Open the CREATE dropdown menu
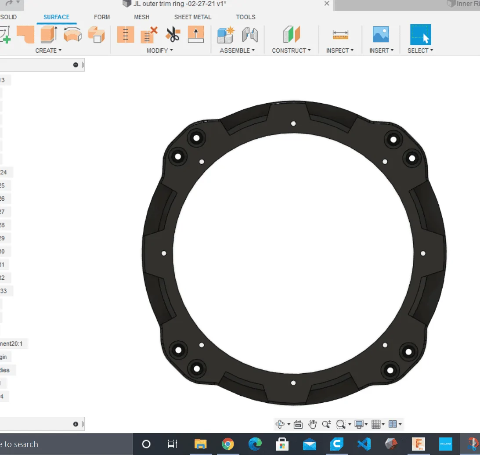This screenshot has width=480, height=455. point(48,51)
